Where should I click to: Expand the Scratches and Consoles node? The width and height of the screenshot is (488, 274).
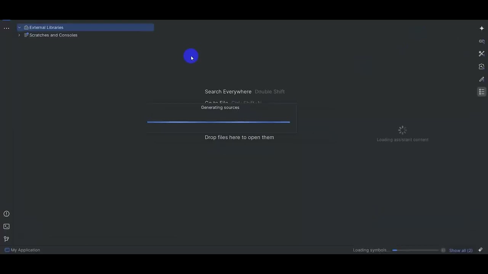pyautogui.click(x=19, y=35)
